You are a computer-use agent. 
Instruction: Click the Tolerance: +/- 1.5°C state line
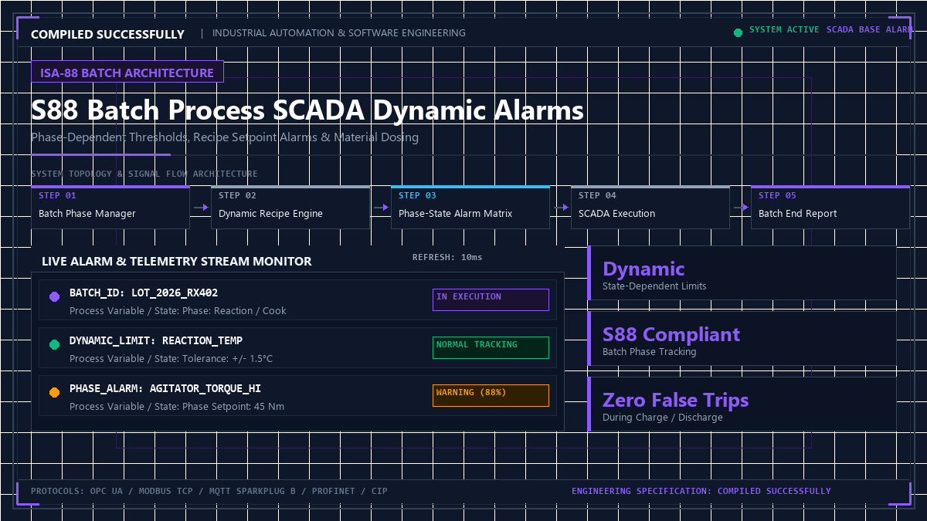coord(171,358)
